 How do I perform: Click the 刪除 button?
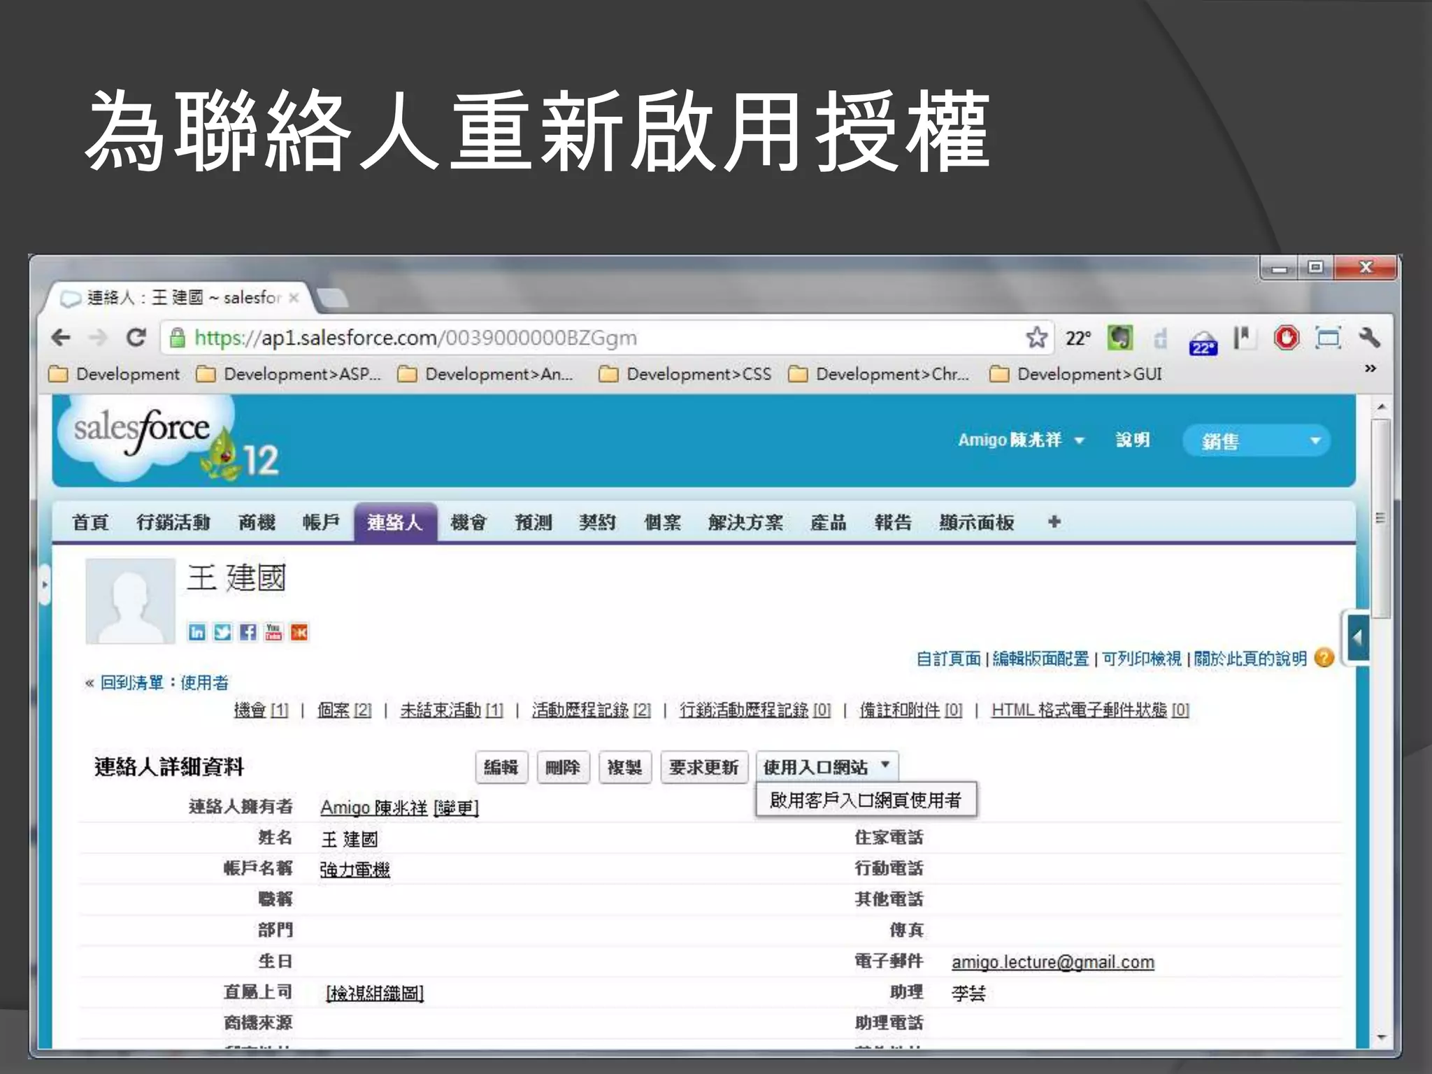point(563,767)
